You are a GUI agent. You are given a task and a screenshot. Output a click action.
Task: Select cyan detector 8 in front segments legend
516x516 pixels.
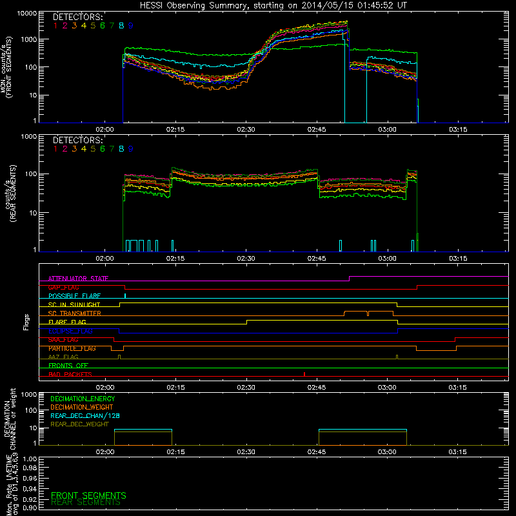[x=121, y=26]
